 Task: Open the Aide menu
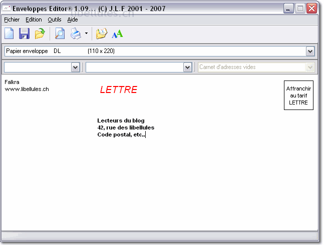73,19
